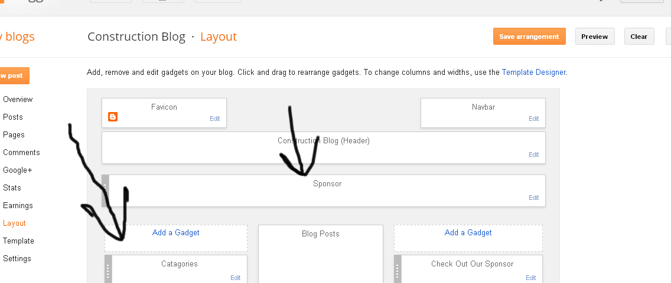Click Save arrangement button
This screenshot has width=671, height=283.
pos(529,37)
